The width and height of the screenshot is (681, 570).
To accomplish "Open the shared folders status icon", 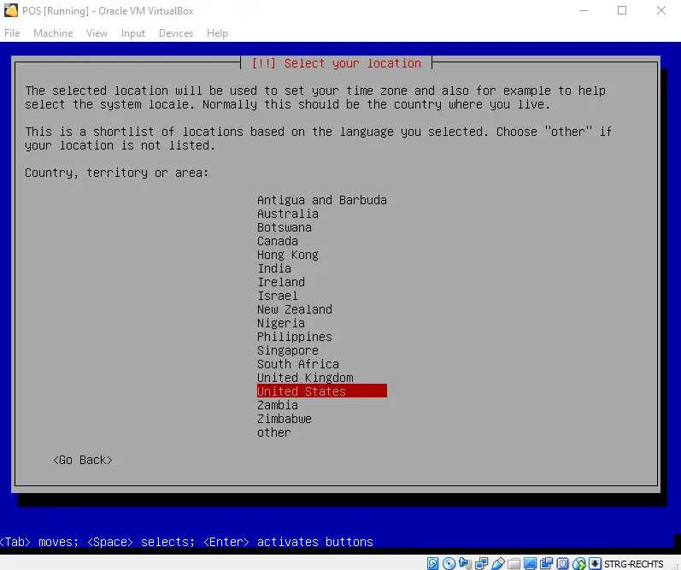I will click(514, 563).
